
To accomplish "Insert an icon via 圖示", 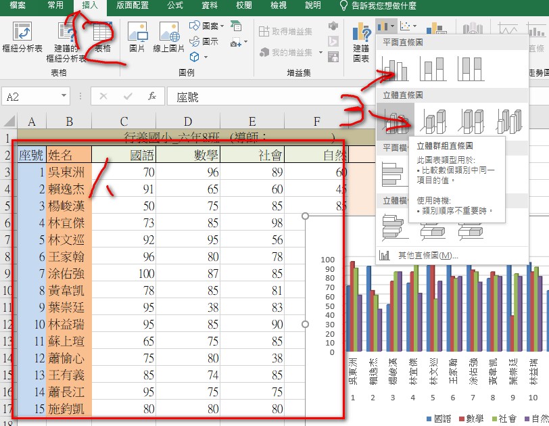I will pos(204,41).
